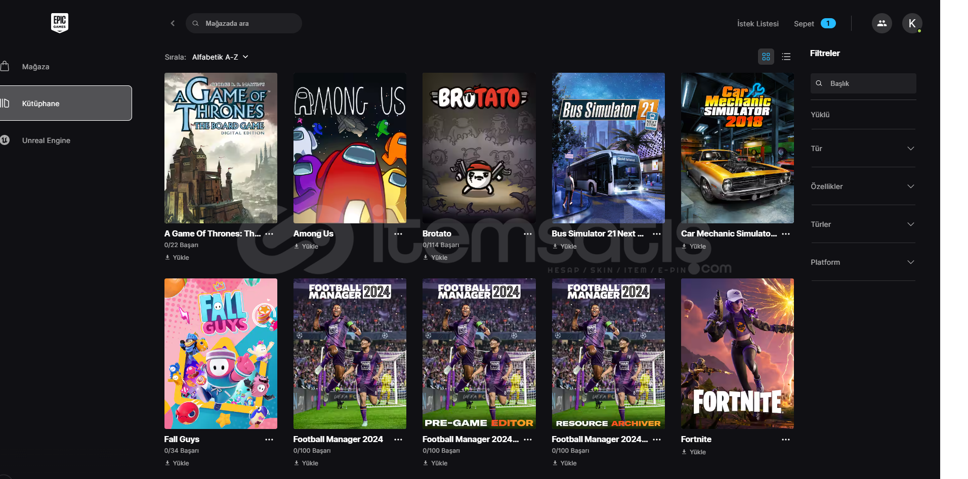The height and width of the screenshot is (479, 968).
Task: Click 0/22 Başarı under A Game Of Thrones
Action: (181, 245)
